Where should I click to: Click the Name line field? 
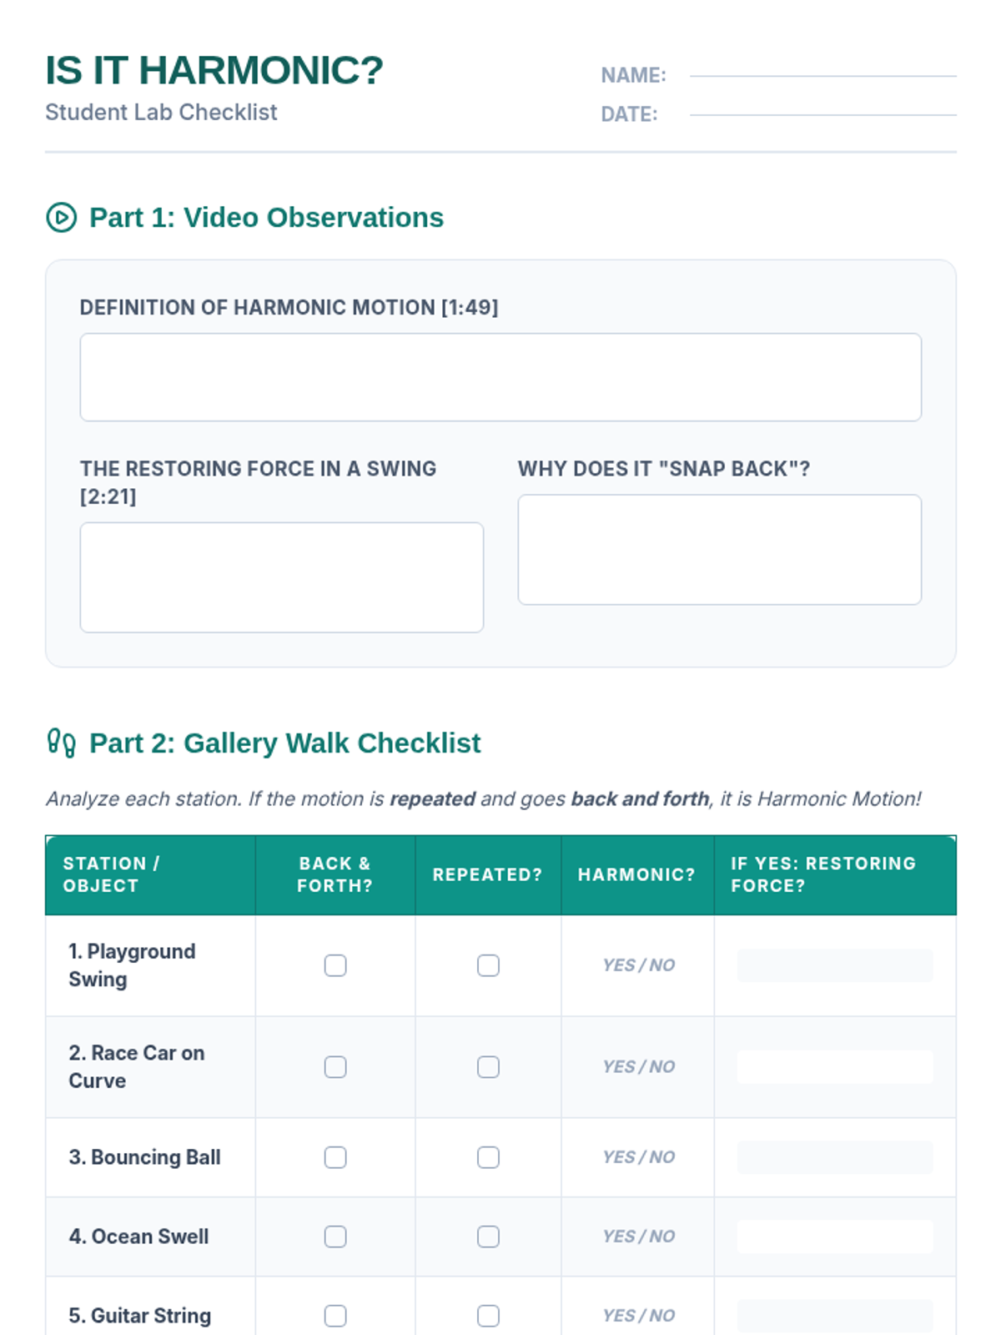[823, 75]
